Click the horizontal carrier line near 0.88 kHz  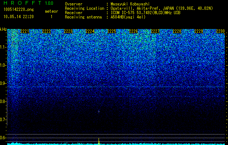[117, 87]
